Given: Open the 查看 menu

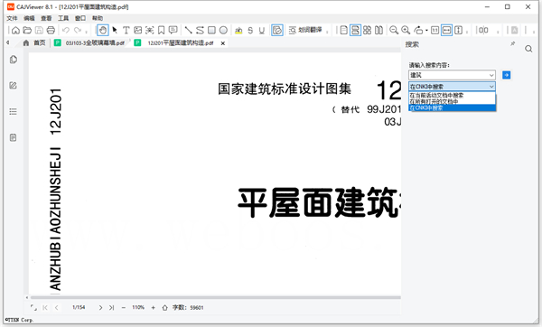Looking at the screenshot, I should (46, 18).
